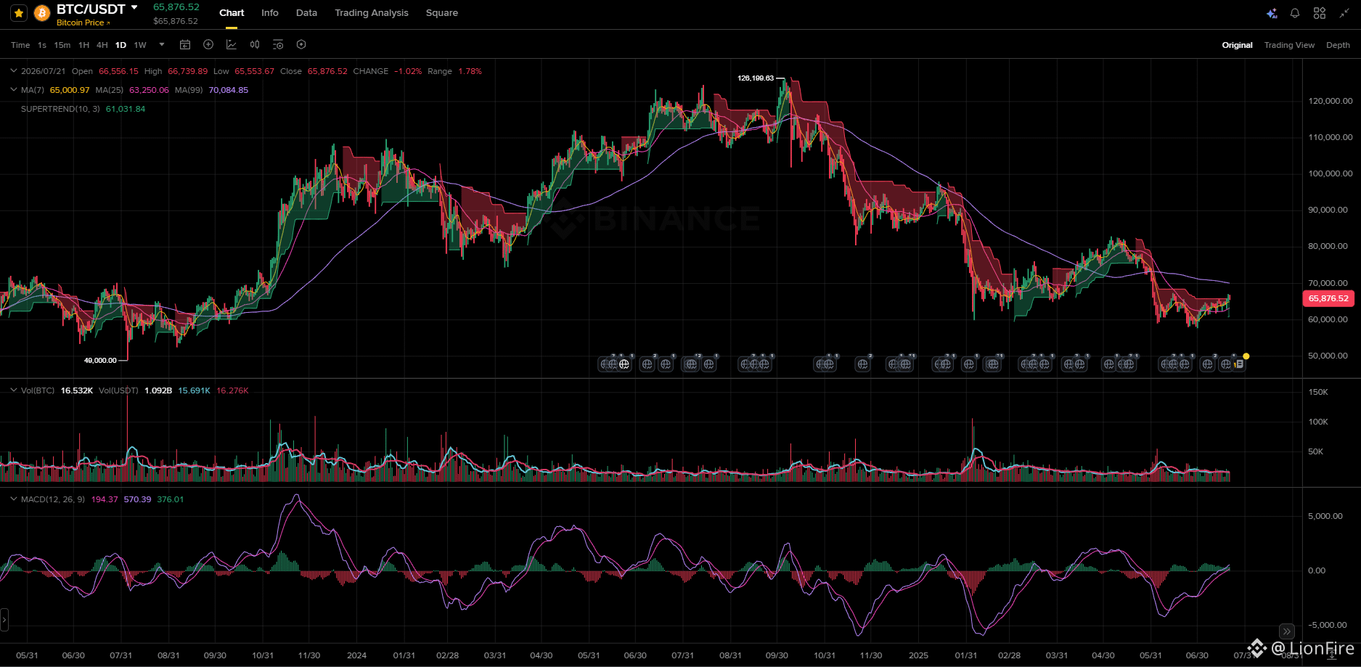
Task: Open the go-to-date calendar icon
Action: coord(185,45)
